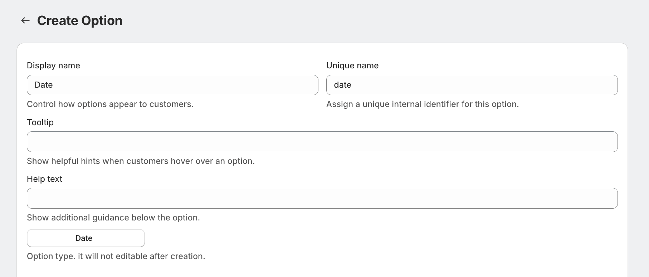Focus the Display name input field
The width and height of the screenshot is (649, 277).
coord(172,85)
